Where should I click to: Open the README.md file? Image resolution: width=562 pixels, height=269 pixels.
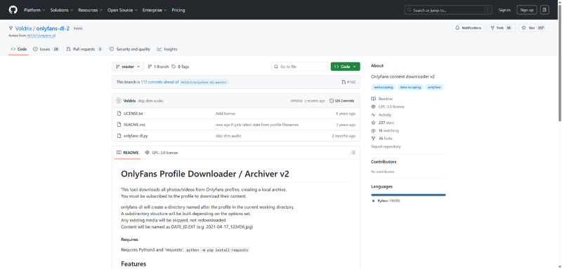coord(134,125)
